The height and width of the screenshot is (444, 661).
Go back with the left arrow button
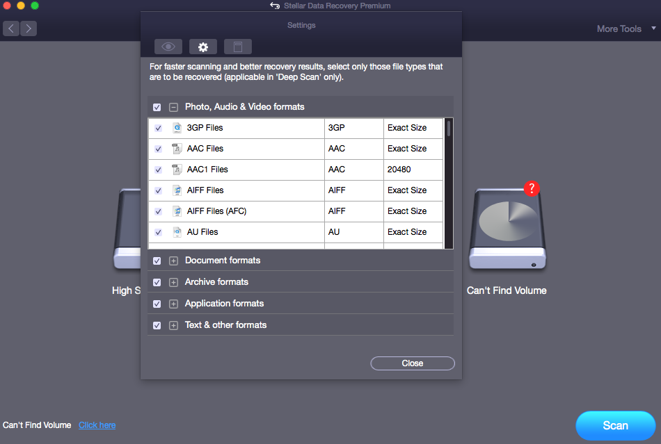11,28
